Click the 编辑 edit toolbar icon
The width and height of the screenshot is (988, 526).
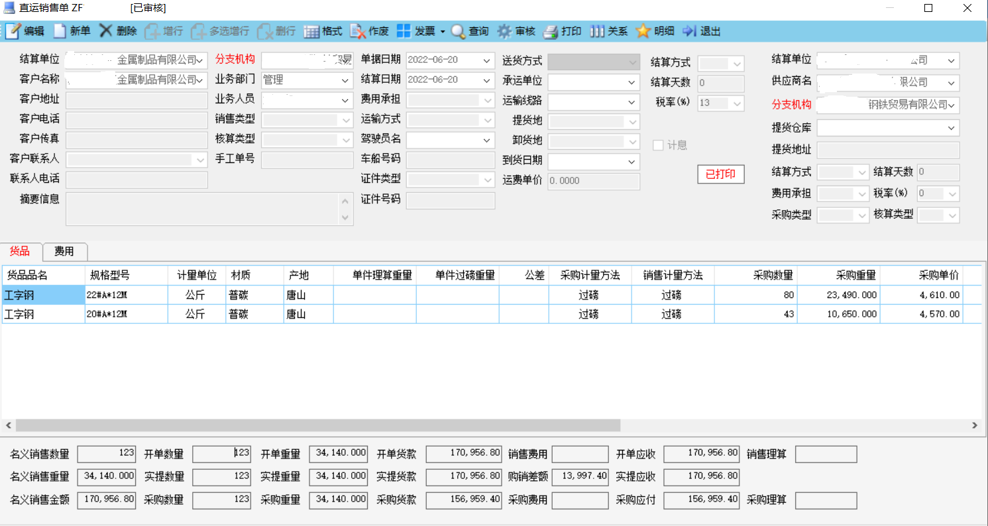click(13, 31)
